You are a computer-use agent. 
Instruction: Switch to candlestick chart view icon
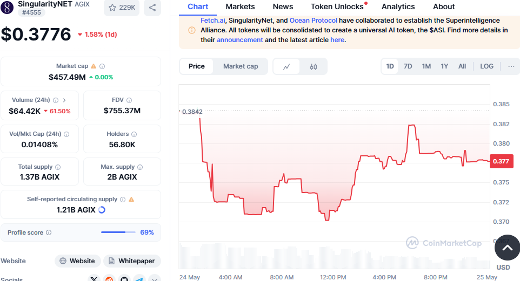coord(314,66)
